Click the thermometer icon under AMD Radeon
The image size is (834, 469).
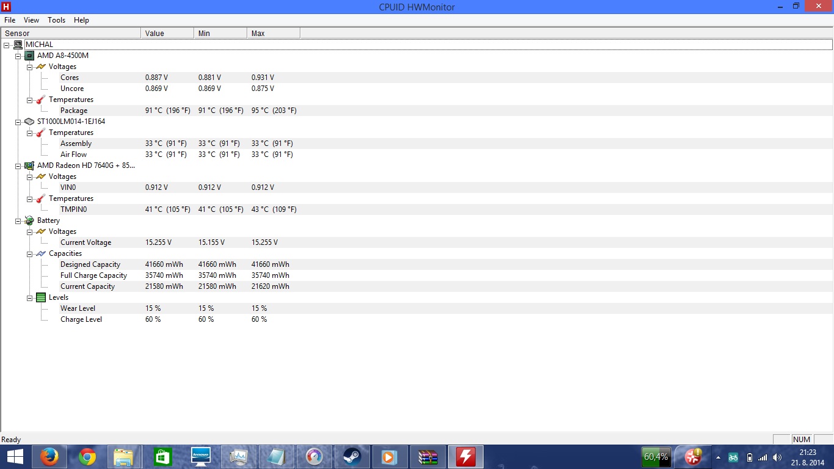tap(41, 198)
